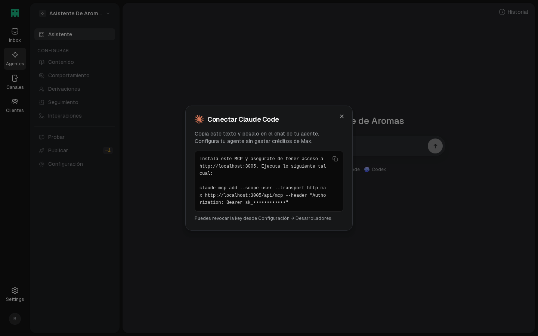The width and height of the screenshot is (538, 336).
Task: Open Settings in the sidebar
Action: click(x=15, y=294)
